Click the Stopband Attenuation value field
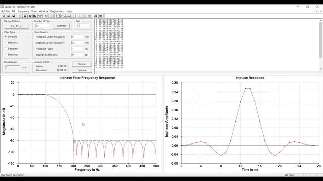 pyautogui.click(x=77, y=55)
